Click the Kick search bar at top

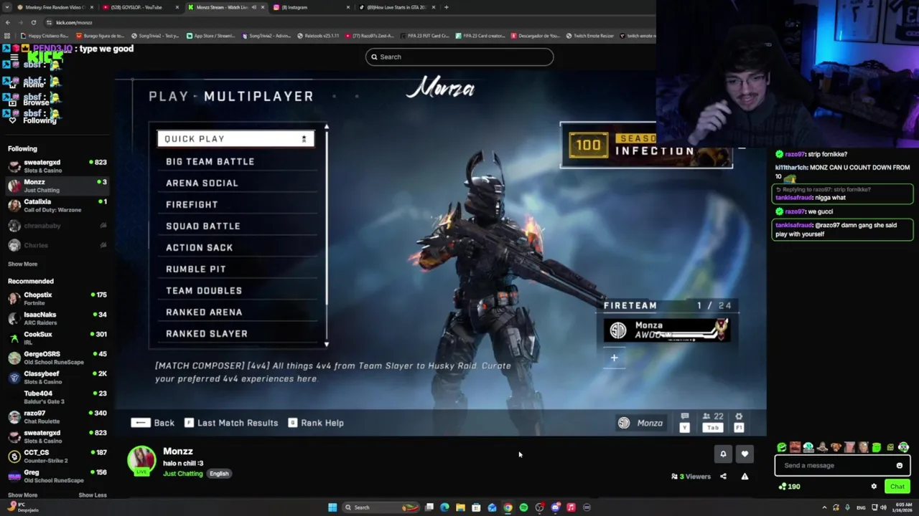pyautogui.click(x=459, y=57)
